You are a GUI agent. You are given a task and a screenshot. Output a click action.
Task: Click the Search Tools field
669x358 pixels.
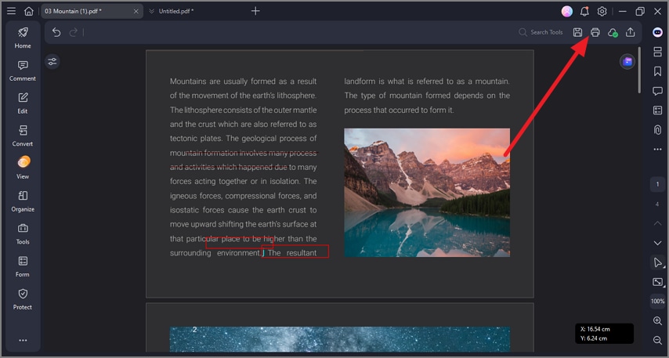tap(541, 32)
